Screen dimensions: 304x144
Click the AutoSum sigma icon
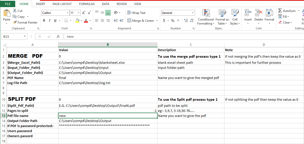tap(280, 11)
